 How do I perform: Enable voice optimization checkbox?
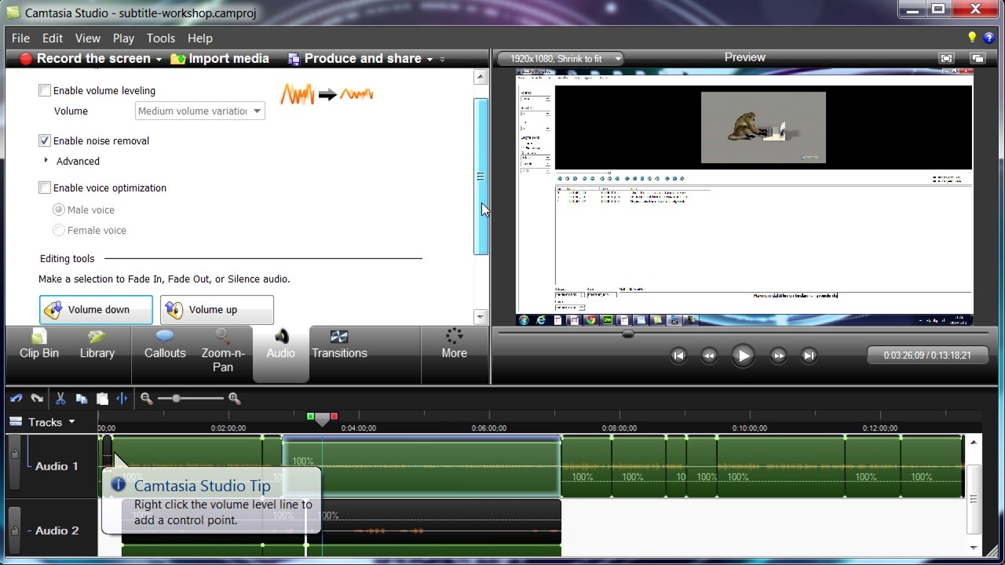pos(45,188)
